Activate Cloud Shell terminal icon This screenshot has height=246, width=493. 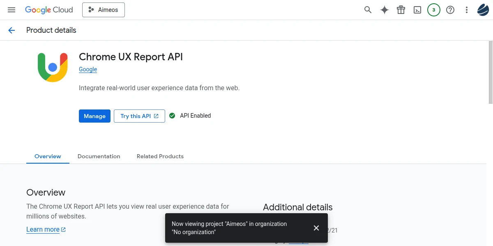tap(417, 10)
